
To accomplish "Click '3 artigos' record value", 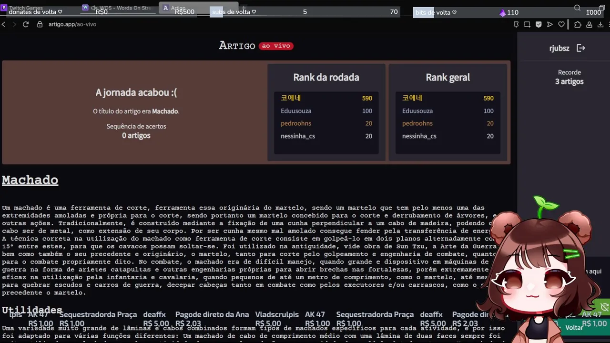I will coord(569,81).
